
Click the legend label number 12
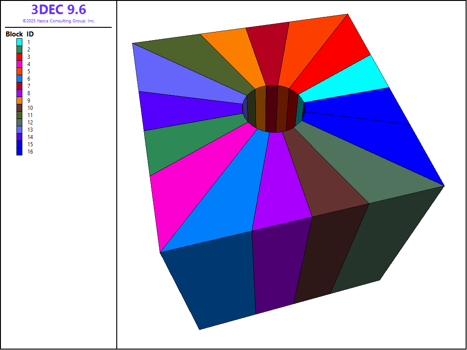pos(30,122)
